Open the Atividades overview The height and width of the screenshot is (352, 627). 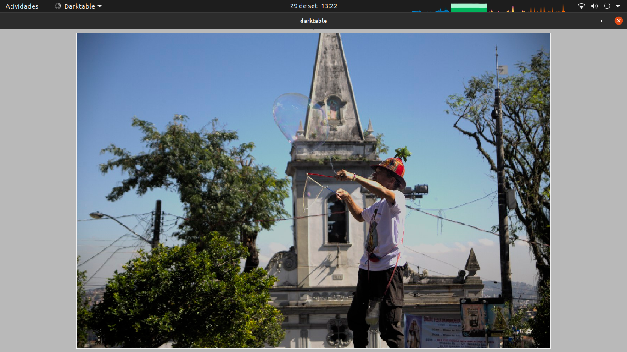[22, 6]
